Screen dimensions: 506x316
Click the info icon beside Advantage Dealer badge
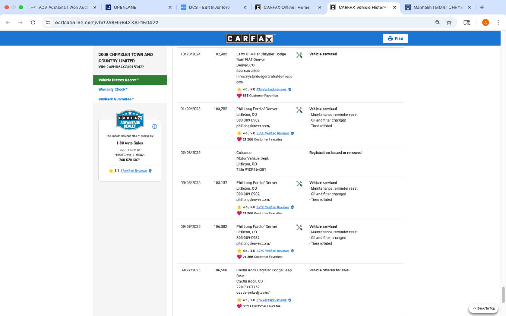[x=155, y=127]
